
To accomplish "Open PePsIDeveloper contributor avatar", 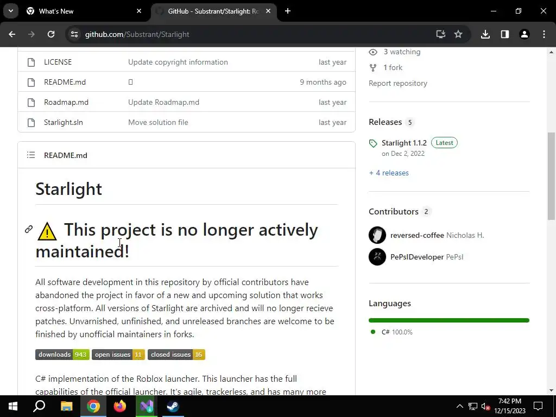I will (x=377, y=257).
